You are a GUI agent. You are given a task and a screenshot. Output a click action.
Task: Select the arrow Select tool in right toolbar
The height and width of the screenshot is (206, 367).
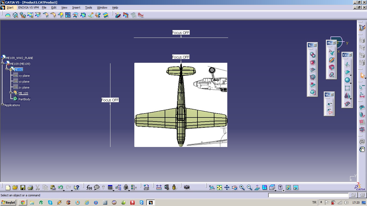362,76
